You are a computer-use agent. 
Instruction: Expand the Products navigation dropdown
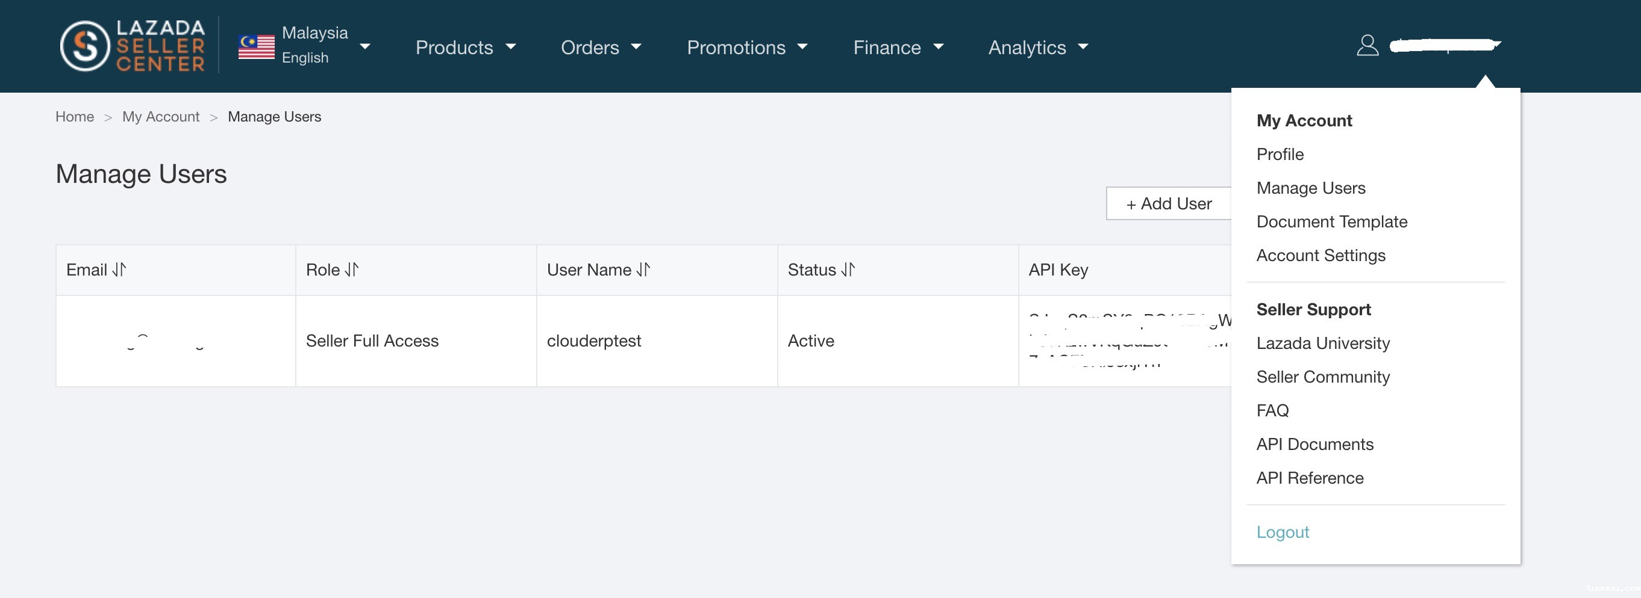[x=465, y=47]
